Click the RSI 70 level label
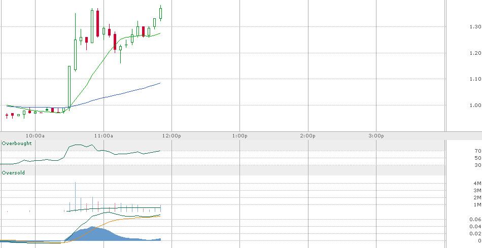Image resolution: width=482 pixels, height=248 pixels. coord(478,151)
